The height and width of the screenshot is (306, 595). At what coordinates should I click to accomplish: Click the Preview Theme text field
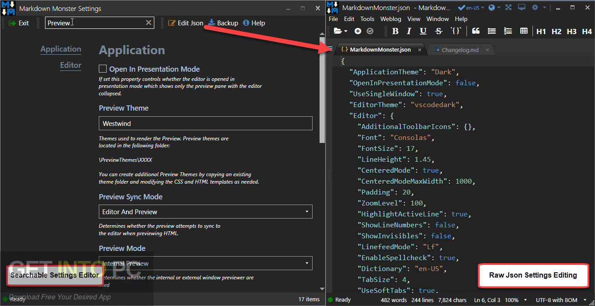click(205, 123)
